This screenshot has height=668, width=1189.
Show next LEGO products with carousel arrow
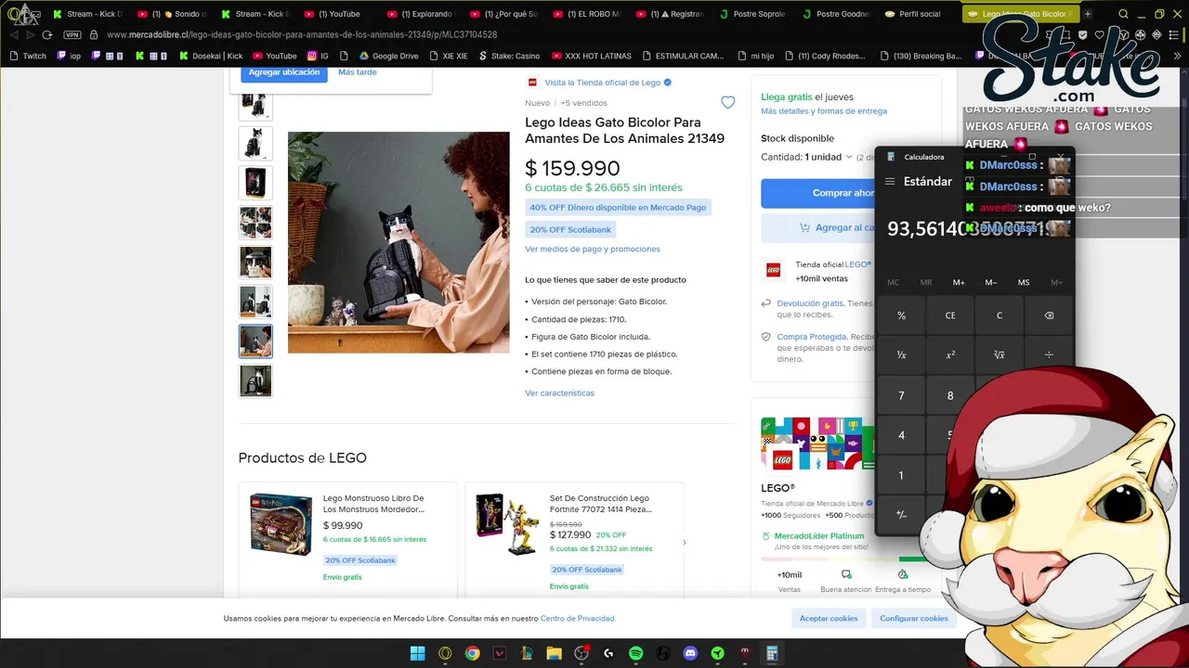(685, 543)
